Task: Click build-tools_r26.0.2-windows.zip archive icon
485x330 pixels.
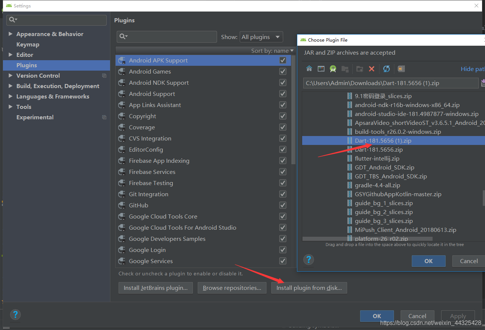Action: [349, 132]
